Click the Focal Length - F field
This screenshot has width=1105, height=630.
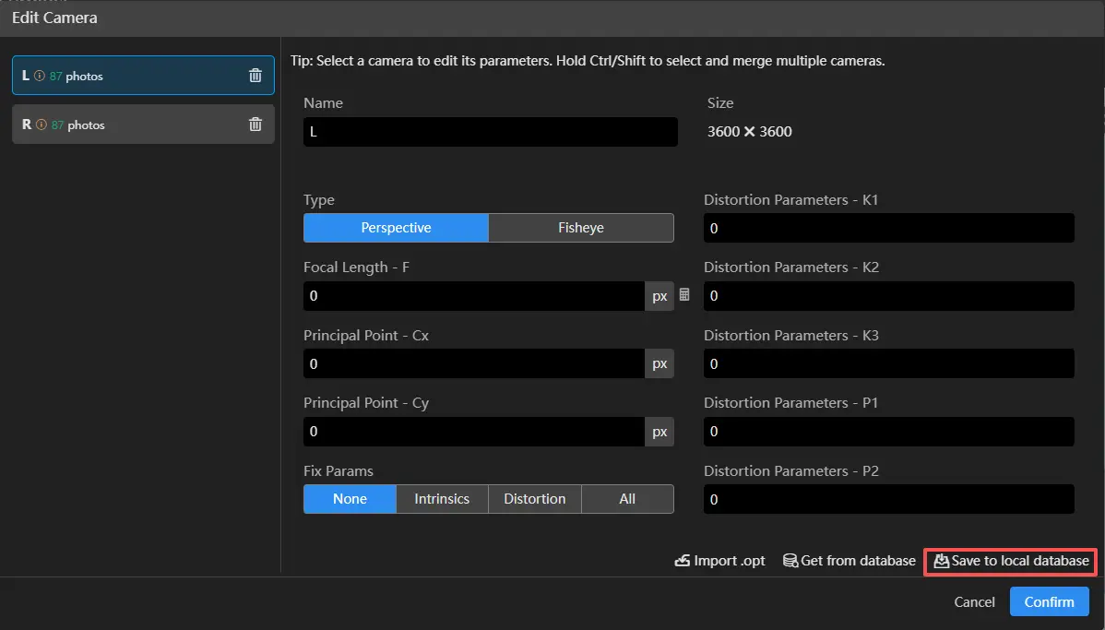(x=473, y=296)
